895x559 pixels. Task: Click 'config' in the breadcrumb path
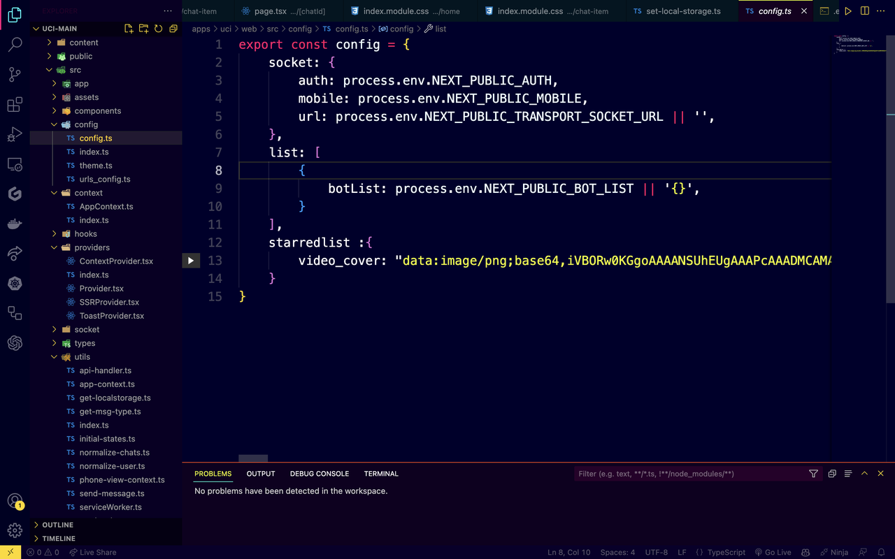pos(300,29)
